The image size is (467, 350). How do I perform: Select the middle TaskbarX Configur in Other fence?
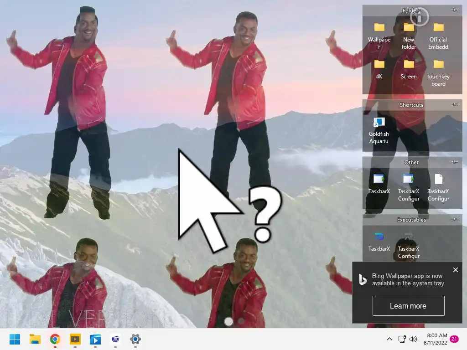coord(409,179)
